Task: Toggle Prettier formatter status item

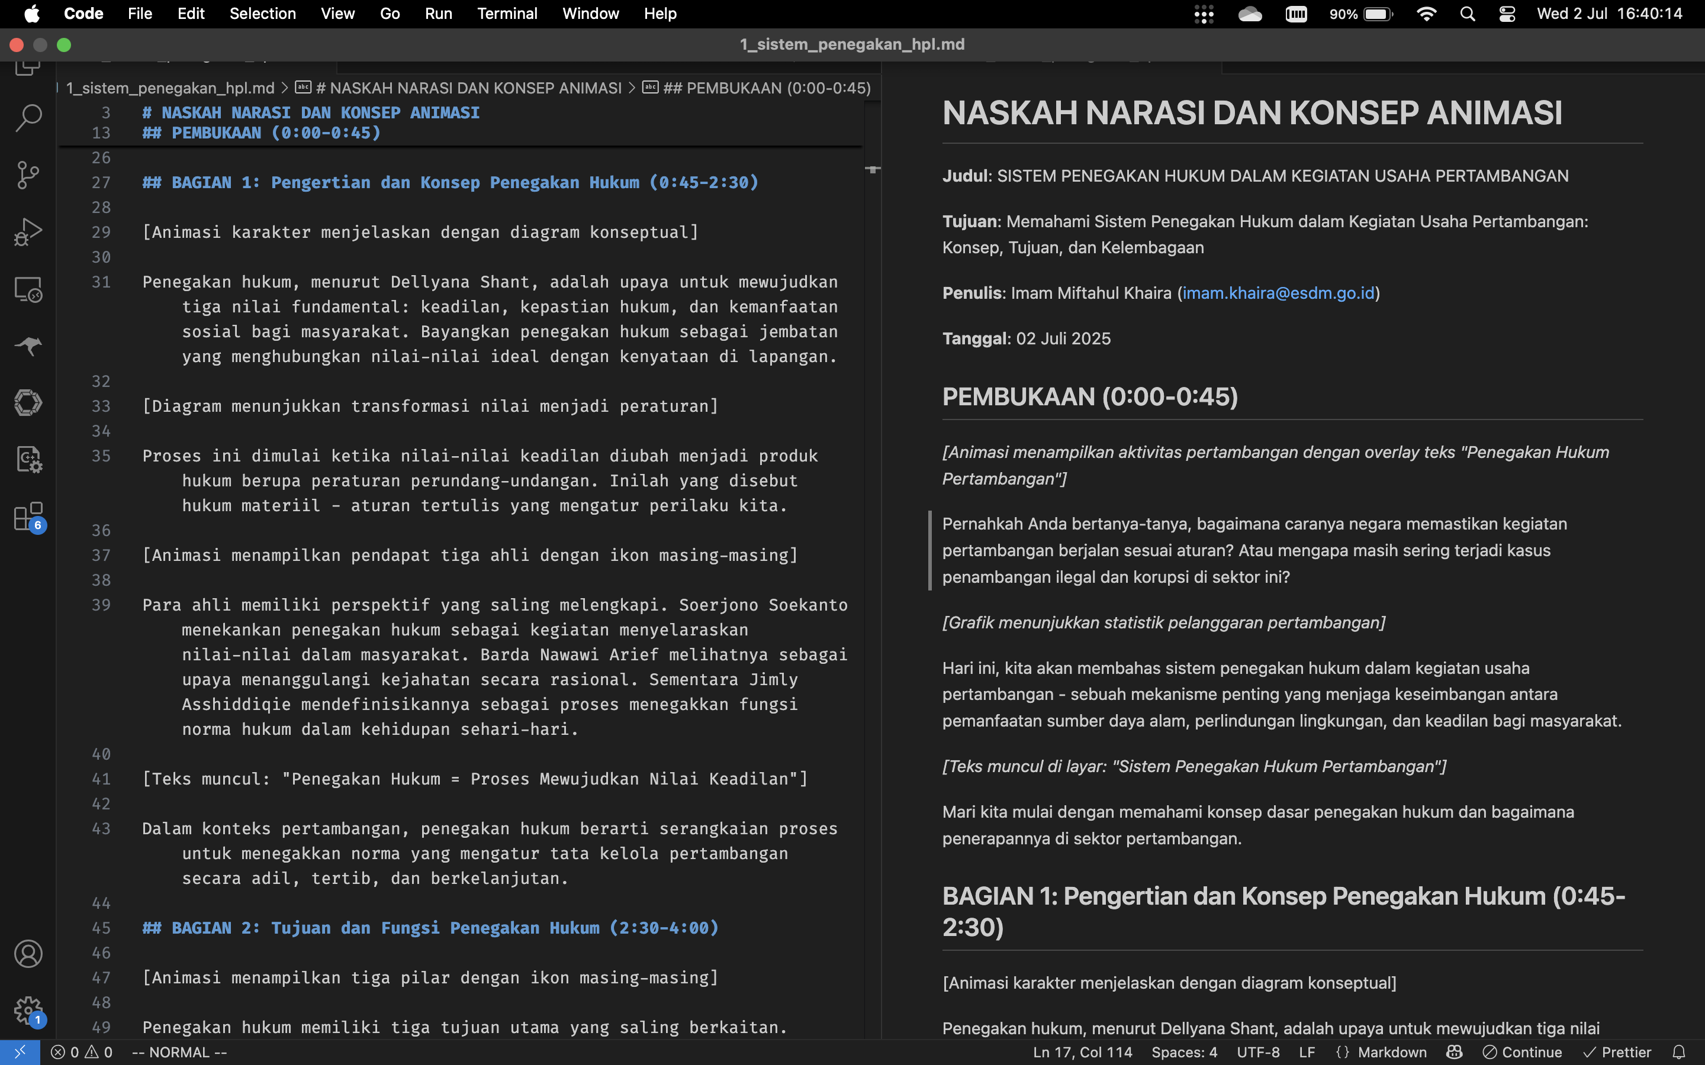Action: 1617,1053
